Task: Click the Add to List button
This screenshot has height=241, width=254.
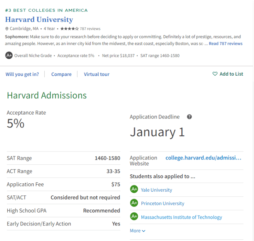Action: tap(228, 74)
